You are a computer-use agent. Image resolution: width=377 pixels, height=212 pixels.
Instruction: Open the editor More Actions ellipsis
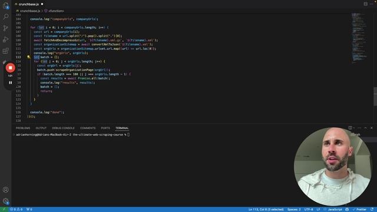[372, 4]
